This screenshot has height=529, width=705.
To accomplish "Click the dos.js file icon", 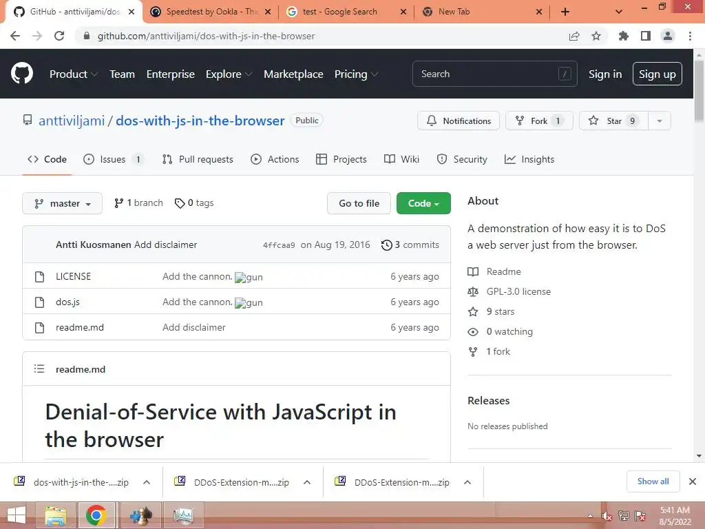I will click(39, 302).
